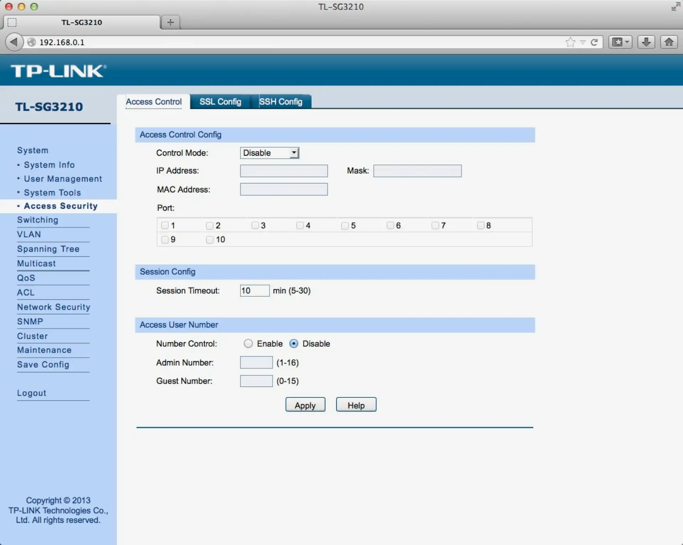Click the Logout link in sidebar
Image resolution: width=683 pixels, height=545 pixels.
tap(32, 393)
